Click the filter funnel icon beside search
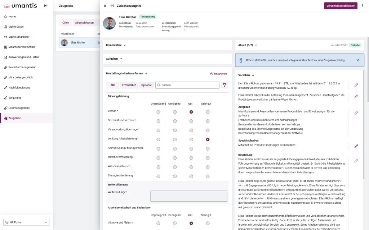Viewport: 369px width, 230px height. tap(225, 85)
